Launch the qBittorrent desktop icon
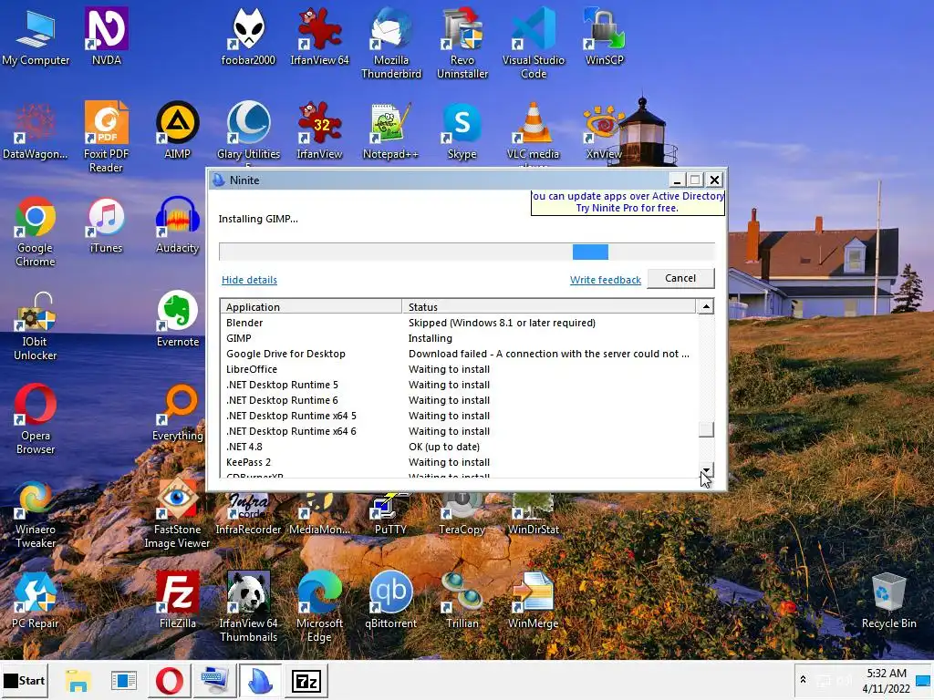Viewport: 934px width, 700px height. pos(390,600)
